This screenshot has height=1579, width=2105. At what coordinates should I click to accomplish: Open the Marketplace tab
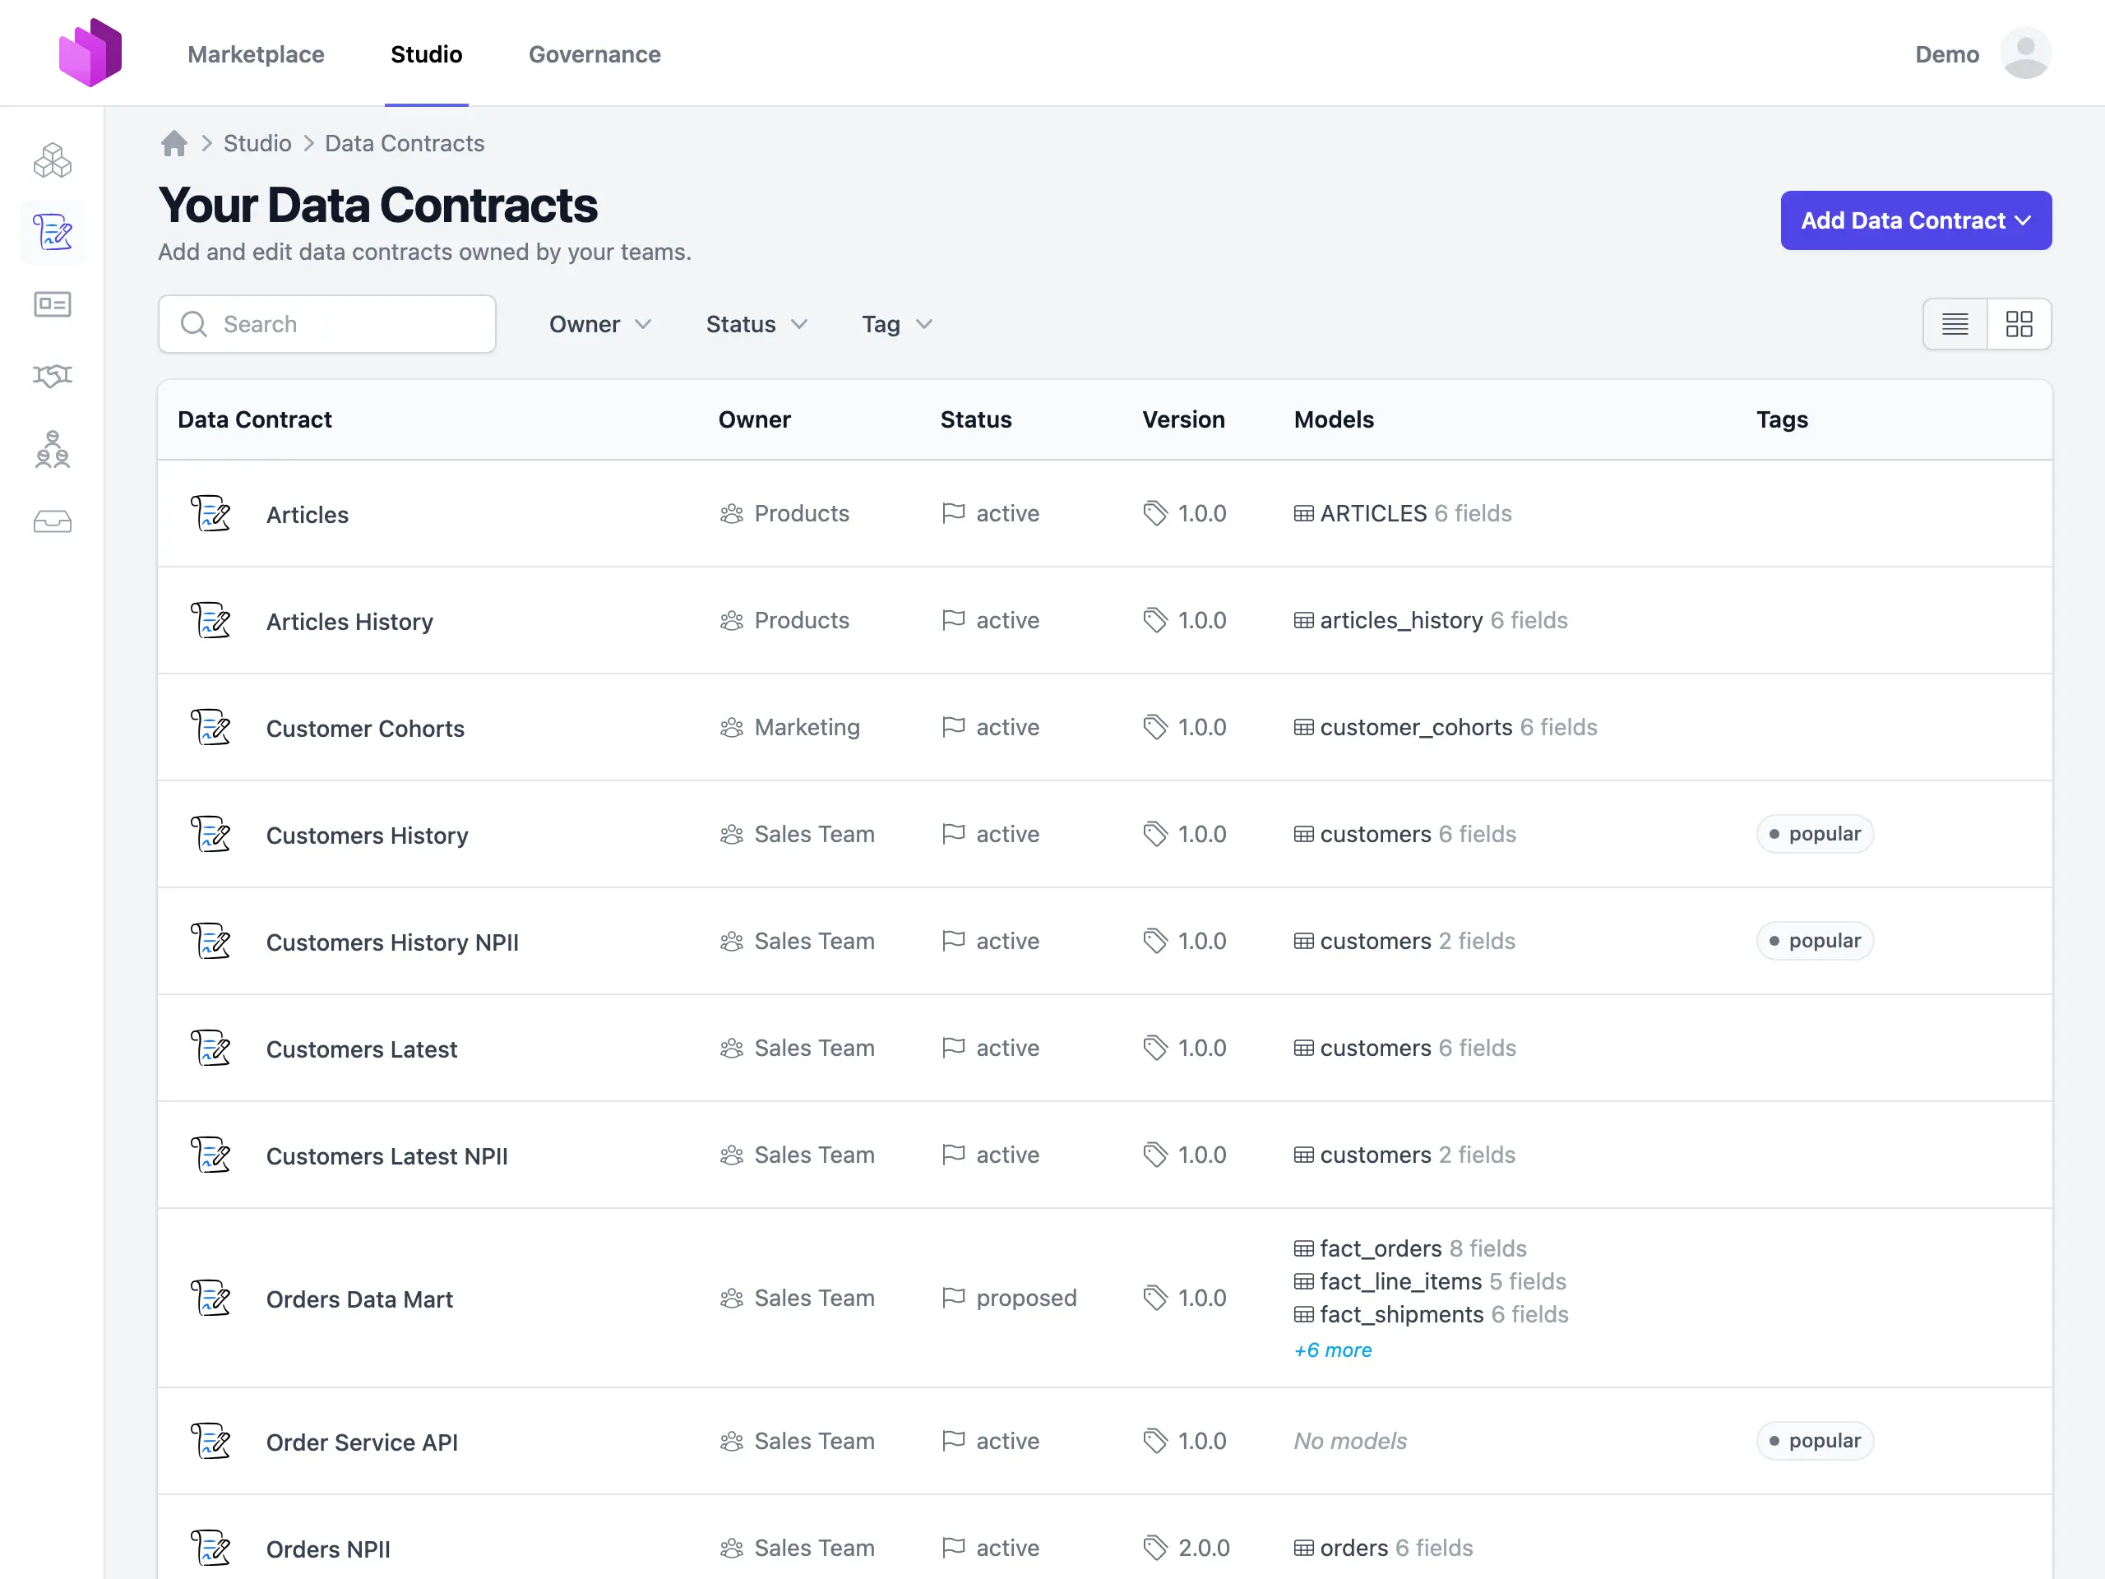pos(256,54)
